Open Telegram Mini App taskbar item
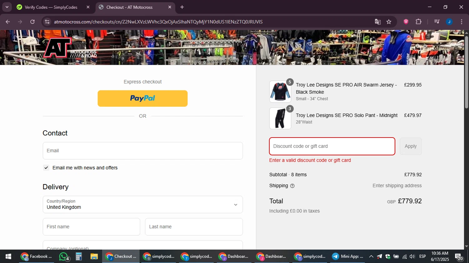The image size is (469, 263). coord(348,256)
